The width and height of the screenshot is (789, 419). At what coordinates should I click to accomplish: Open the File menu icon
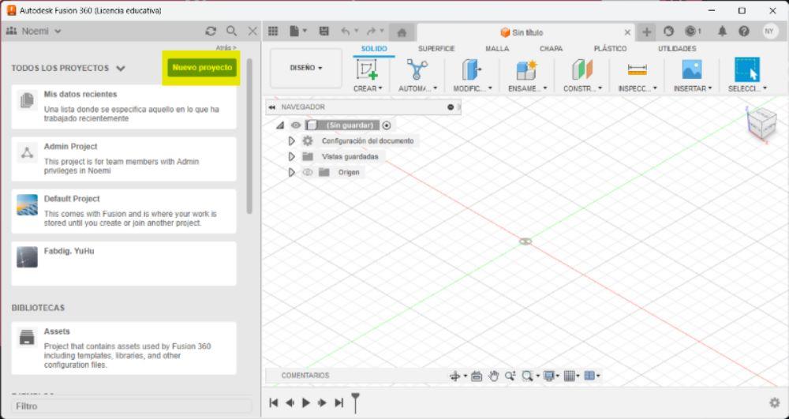coord(297,32)
